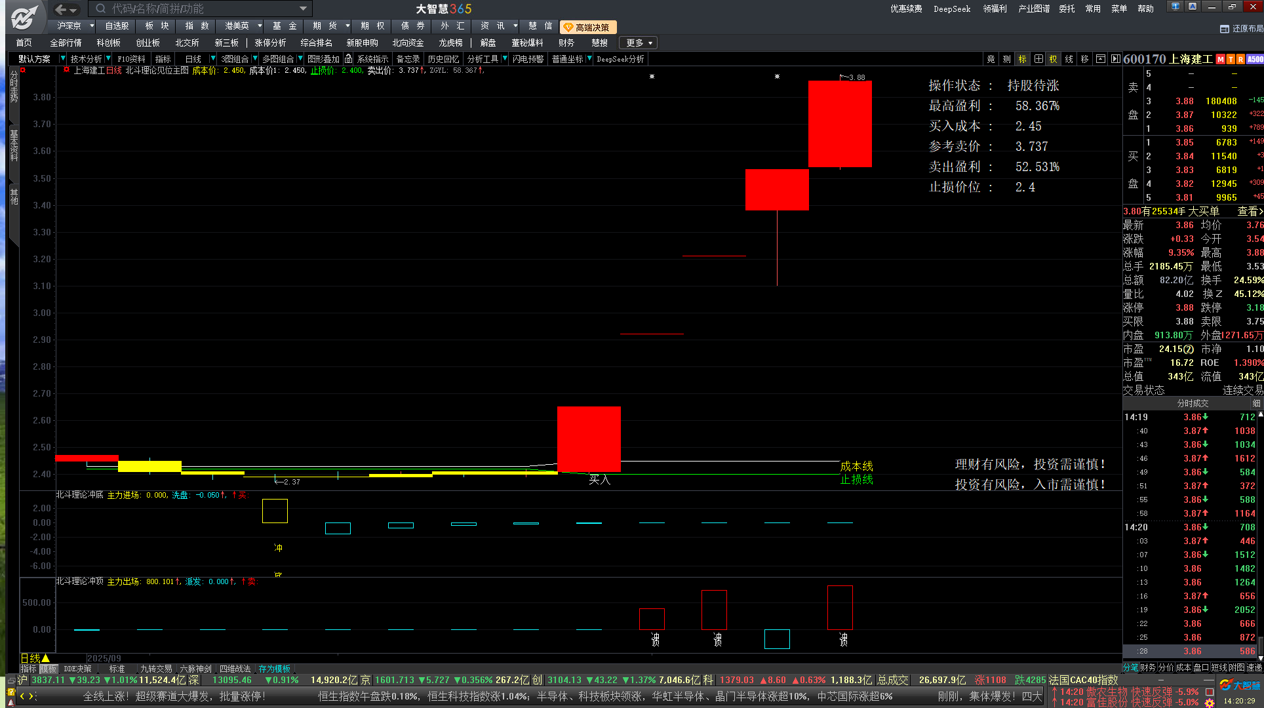Click the 细 detail toggle in 分时成交 header
This screenshot has width=1264, height=708.
(1256, 403)
